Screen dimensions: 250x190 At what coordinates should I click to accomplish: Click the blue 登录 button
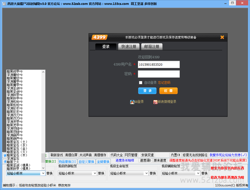click(x=147, y=91)
